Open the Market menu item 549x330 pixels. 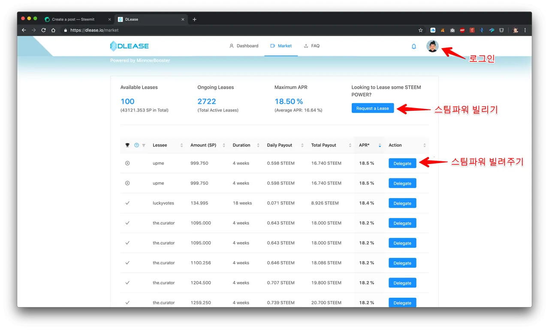(x=281, y=46)
